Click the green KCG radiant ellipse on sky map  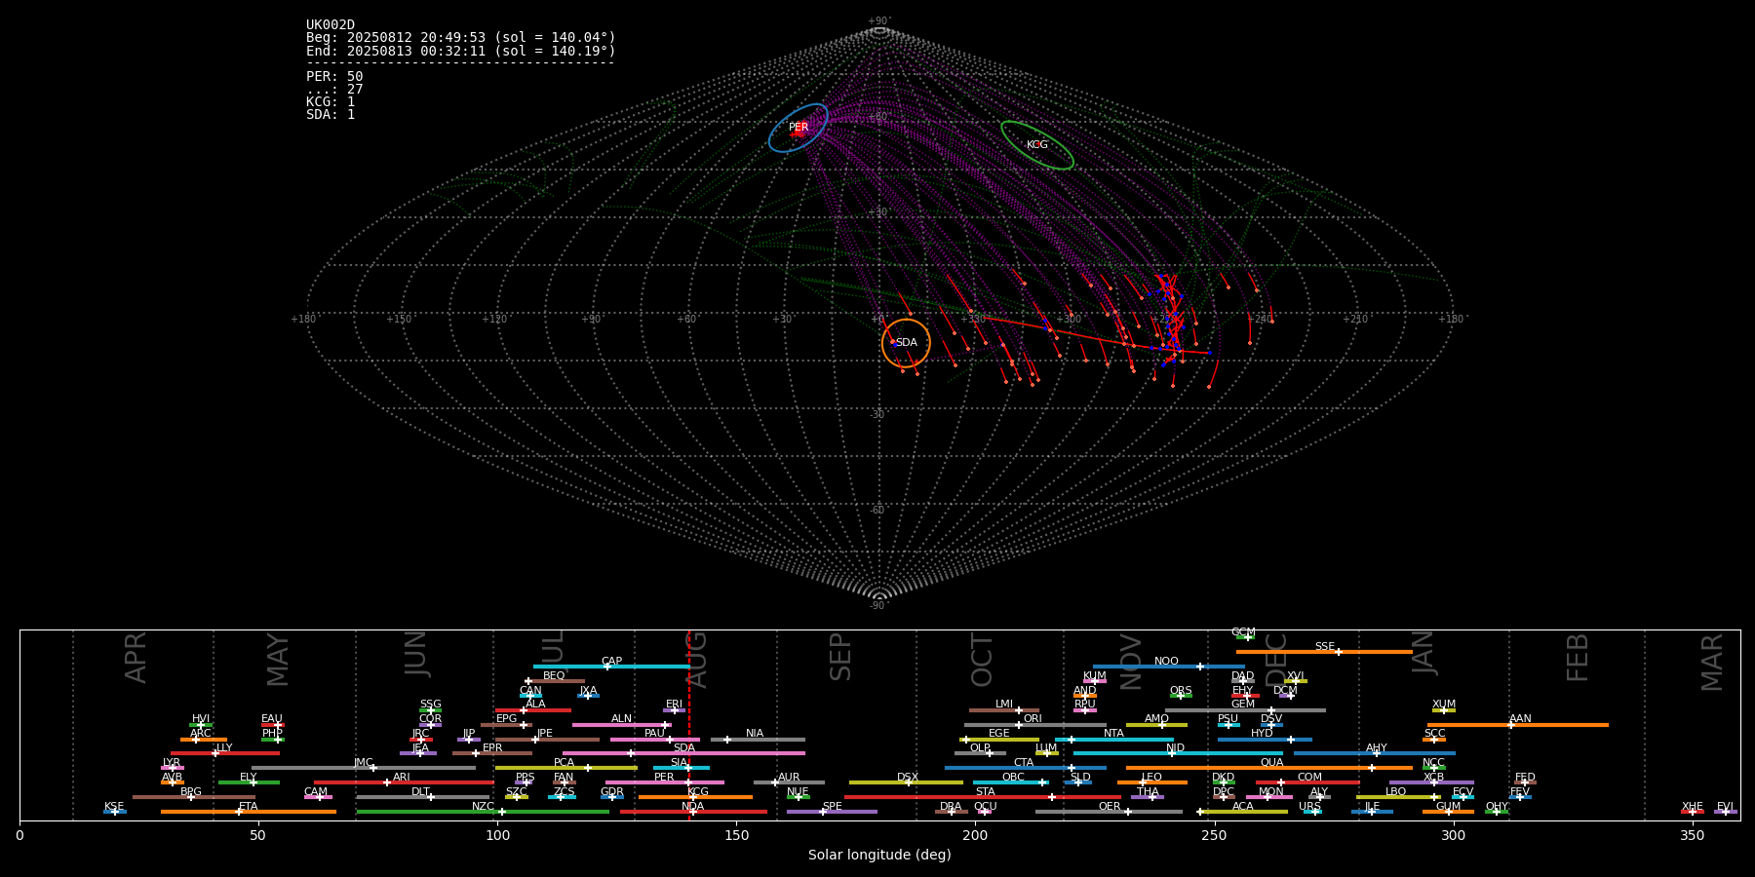pyautogui.click(x=1037, y=145)
